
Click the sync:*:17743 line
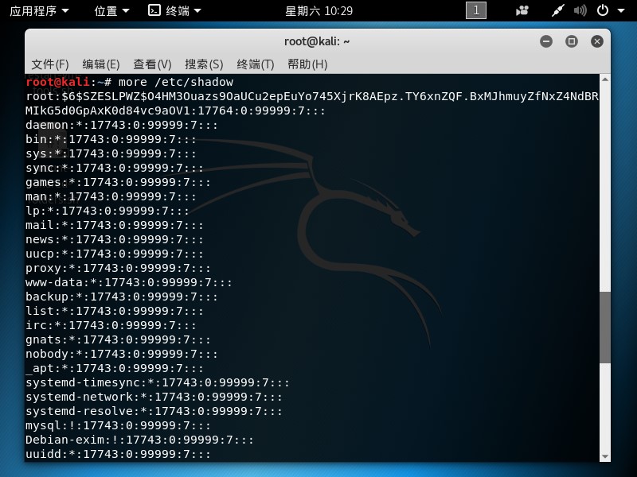(x=115, y=168)
